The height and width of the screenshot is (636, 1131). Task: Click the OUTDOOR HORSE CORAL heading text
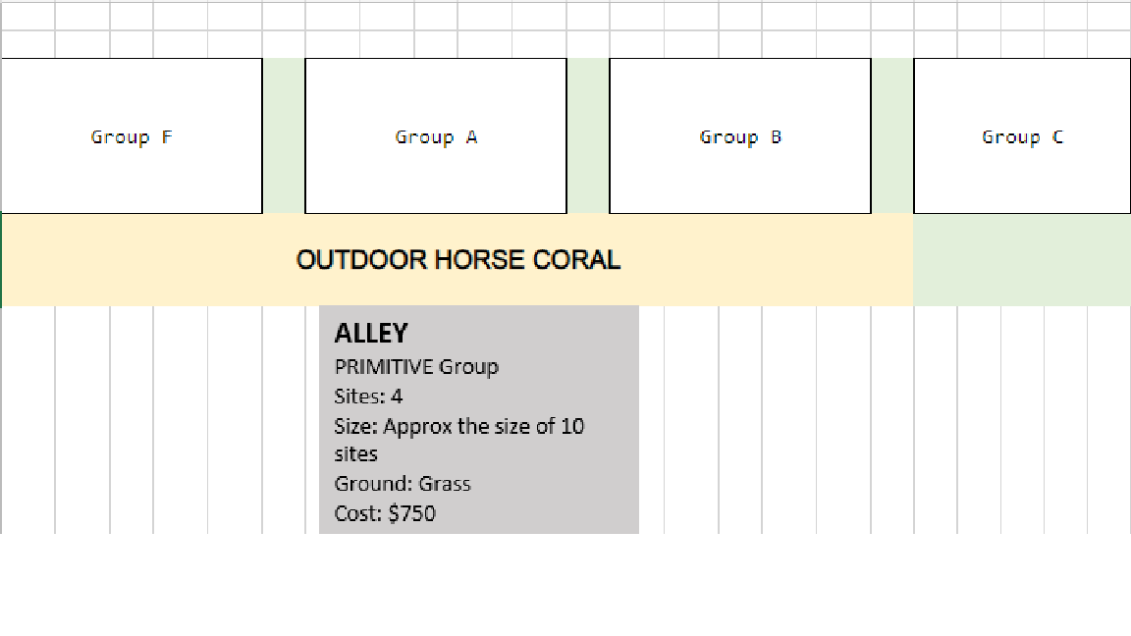[x=458, y=259]
